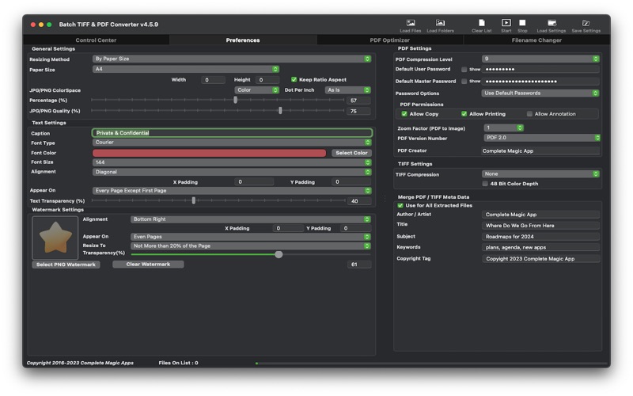Open the Resize To dropdown
Image resolution: width=633 pixels, height=396 pixels.
coord(250,246)
